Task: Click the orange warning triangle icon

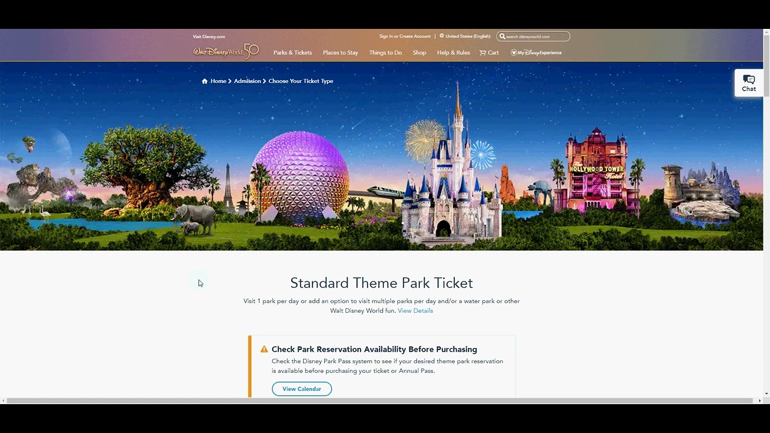Action: 264,349
